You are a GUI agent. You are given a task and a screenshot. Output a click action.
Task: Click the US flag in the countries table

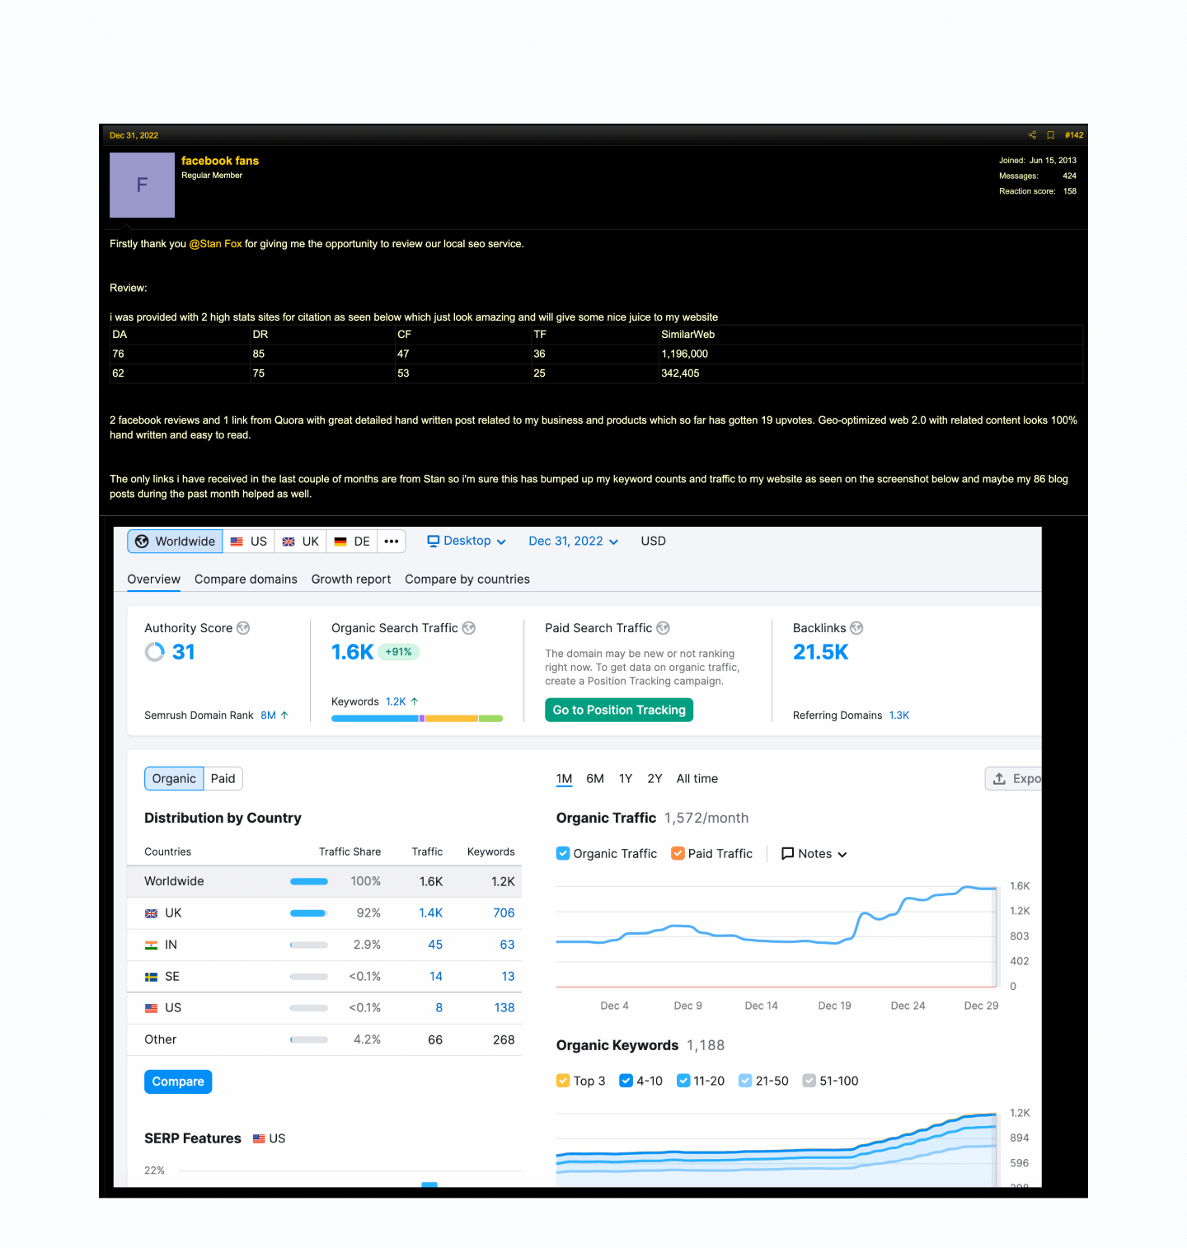point(151,1008)
